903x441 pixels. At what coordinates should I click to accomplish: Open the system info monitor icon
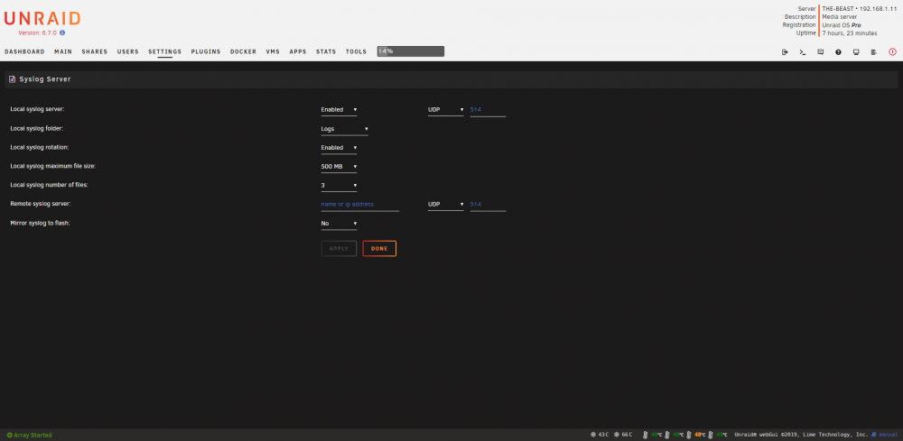(x=856, y=51)
